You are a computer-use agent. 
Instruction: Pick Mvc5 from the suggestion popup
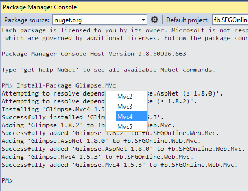126,127
